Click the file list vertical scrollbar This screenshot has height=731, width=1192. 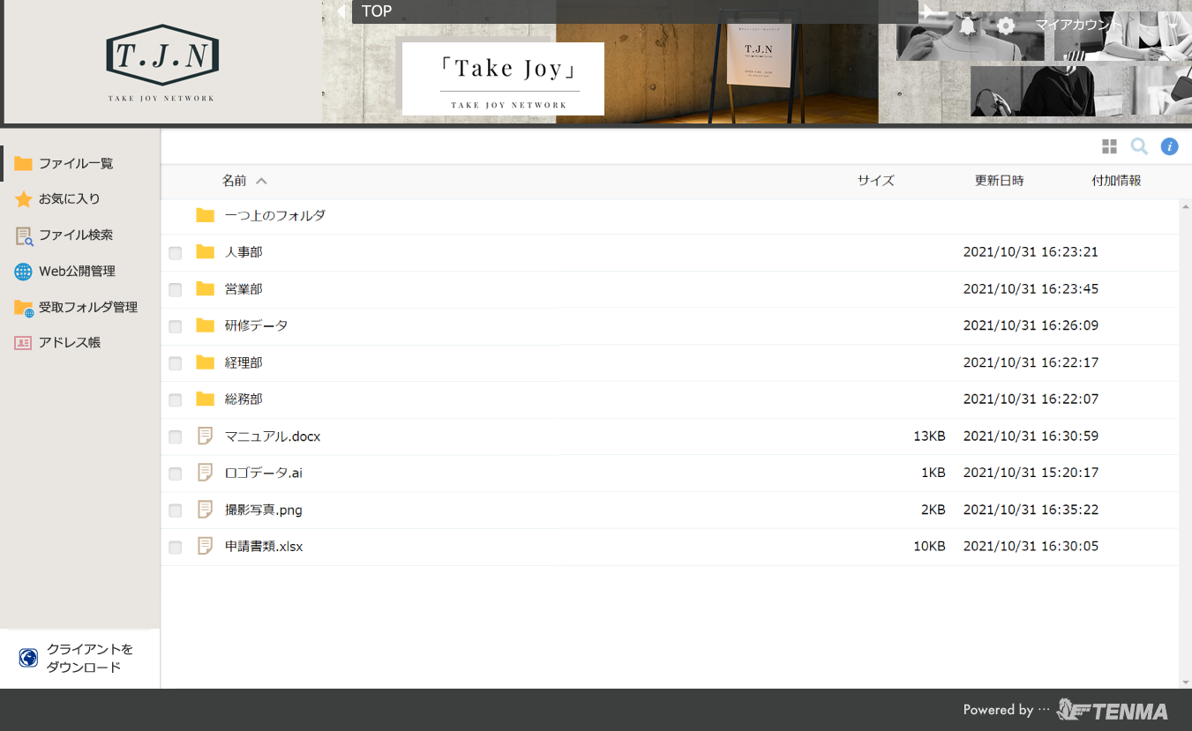1185,441
